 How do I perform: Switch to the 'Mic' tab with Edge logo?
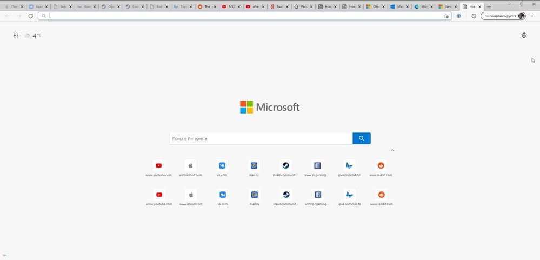[423, 6]
